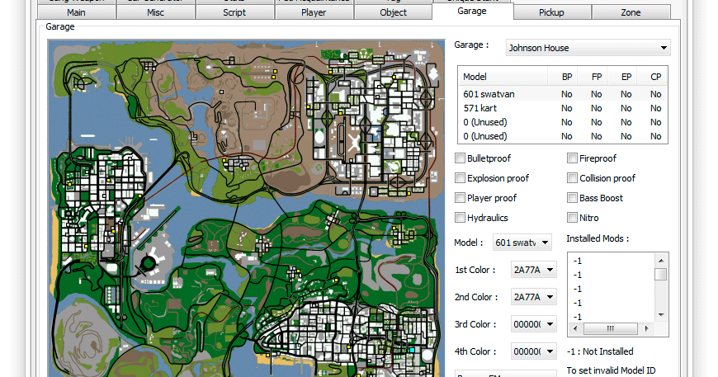Expand the 1st Color dropdown
718x377 pixels.
533,270
